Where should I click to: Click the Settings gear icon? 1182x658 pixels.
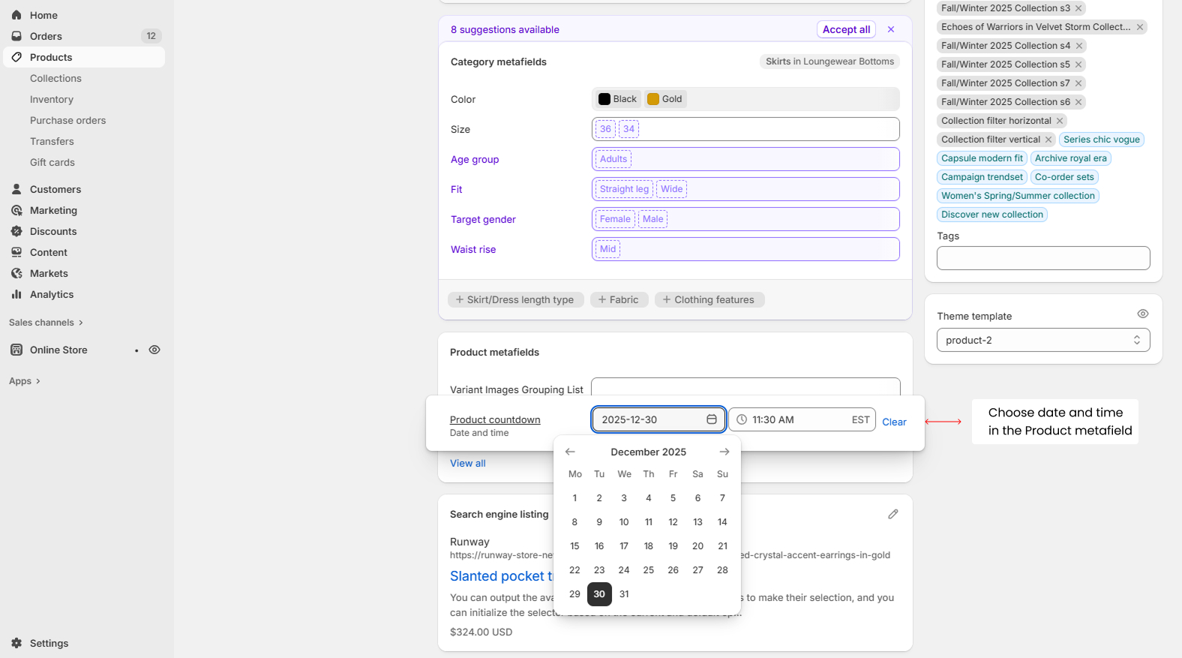tap(16, 643)
